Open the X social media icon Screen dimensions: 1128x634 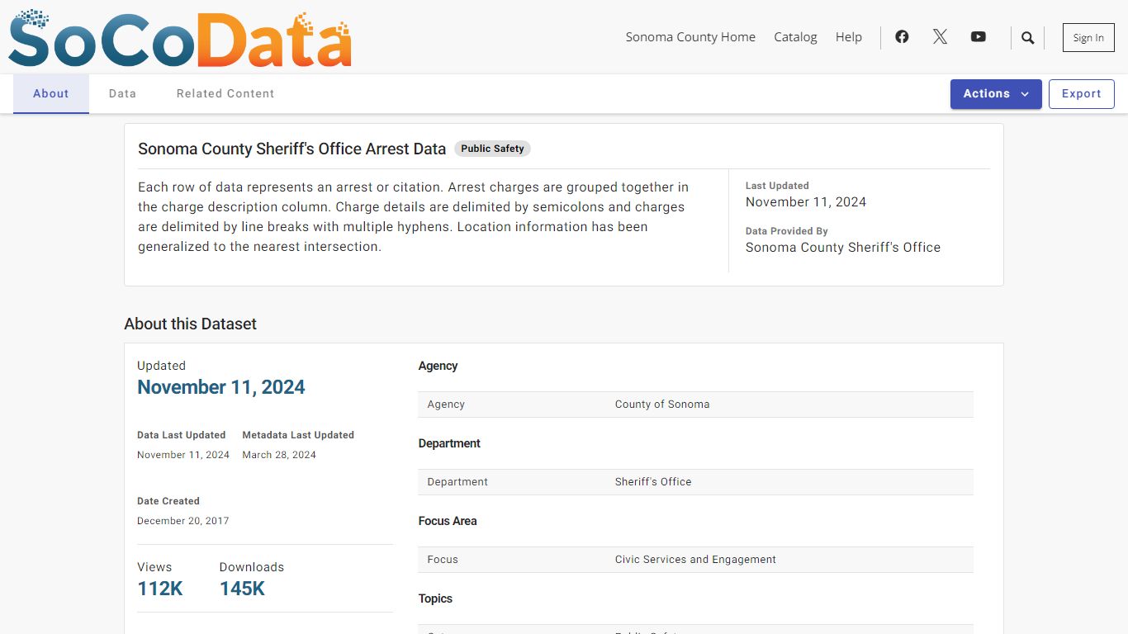pos(940,37)
